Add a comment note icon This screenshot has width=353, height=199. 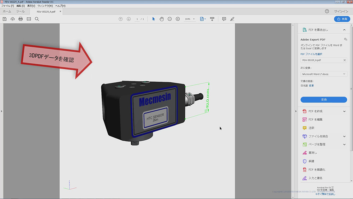pos(224,19)
